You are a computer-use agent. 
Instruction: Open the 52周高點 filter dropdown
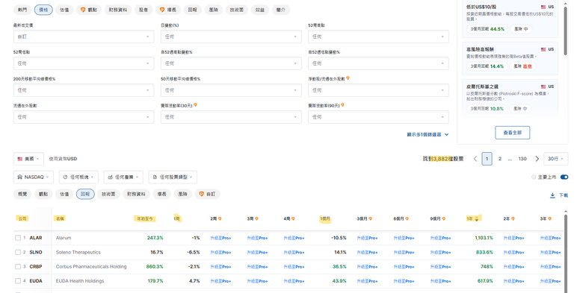(378, 37)
